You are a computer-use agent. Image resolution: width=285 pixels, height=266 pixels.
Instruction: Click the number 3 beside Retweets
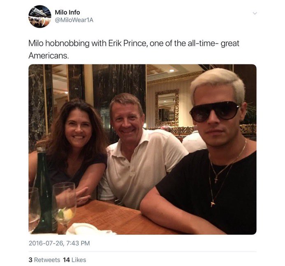[x=30, y=260]
